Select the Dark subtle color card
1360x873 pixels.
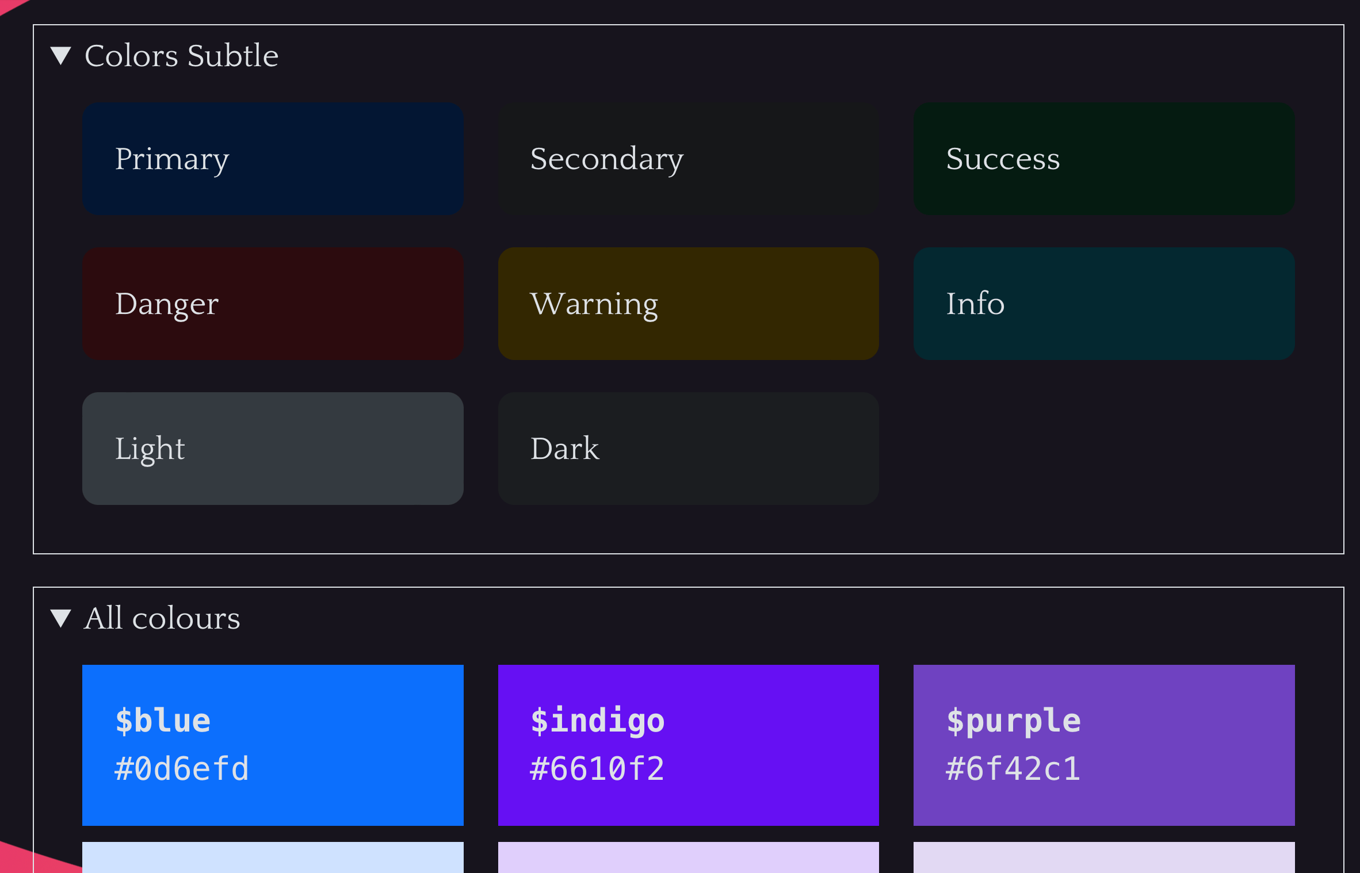pos(688,449)
